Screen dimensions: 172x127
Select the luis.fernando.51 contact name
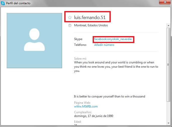(90, 17)
